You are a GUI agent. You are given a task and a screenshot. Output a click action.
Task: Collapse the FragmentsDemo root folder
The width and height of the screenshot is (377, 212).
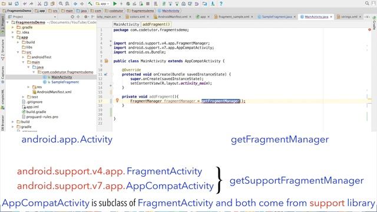(8, 22)
